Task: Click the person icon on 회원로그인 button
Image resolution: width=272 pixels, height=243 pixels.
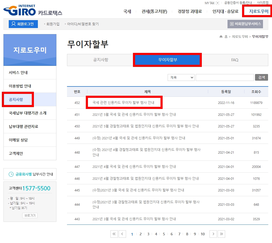Action: 14,24
